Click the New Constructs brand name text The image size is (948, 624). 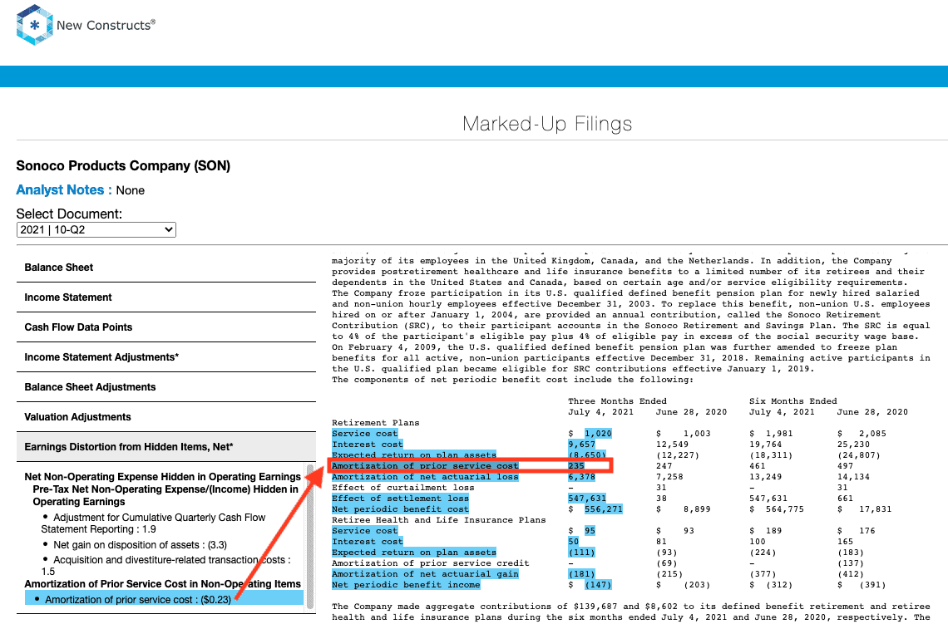(106, 26)
